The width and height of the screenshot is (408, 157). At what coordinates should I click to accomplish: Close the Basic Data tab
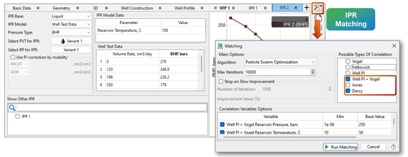point(38,8)
